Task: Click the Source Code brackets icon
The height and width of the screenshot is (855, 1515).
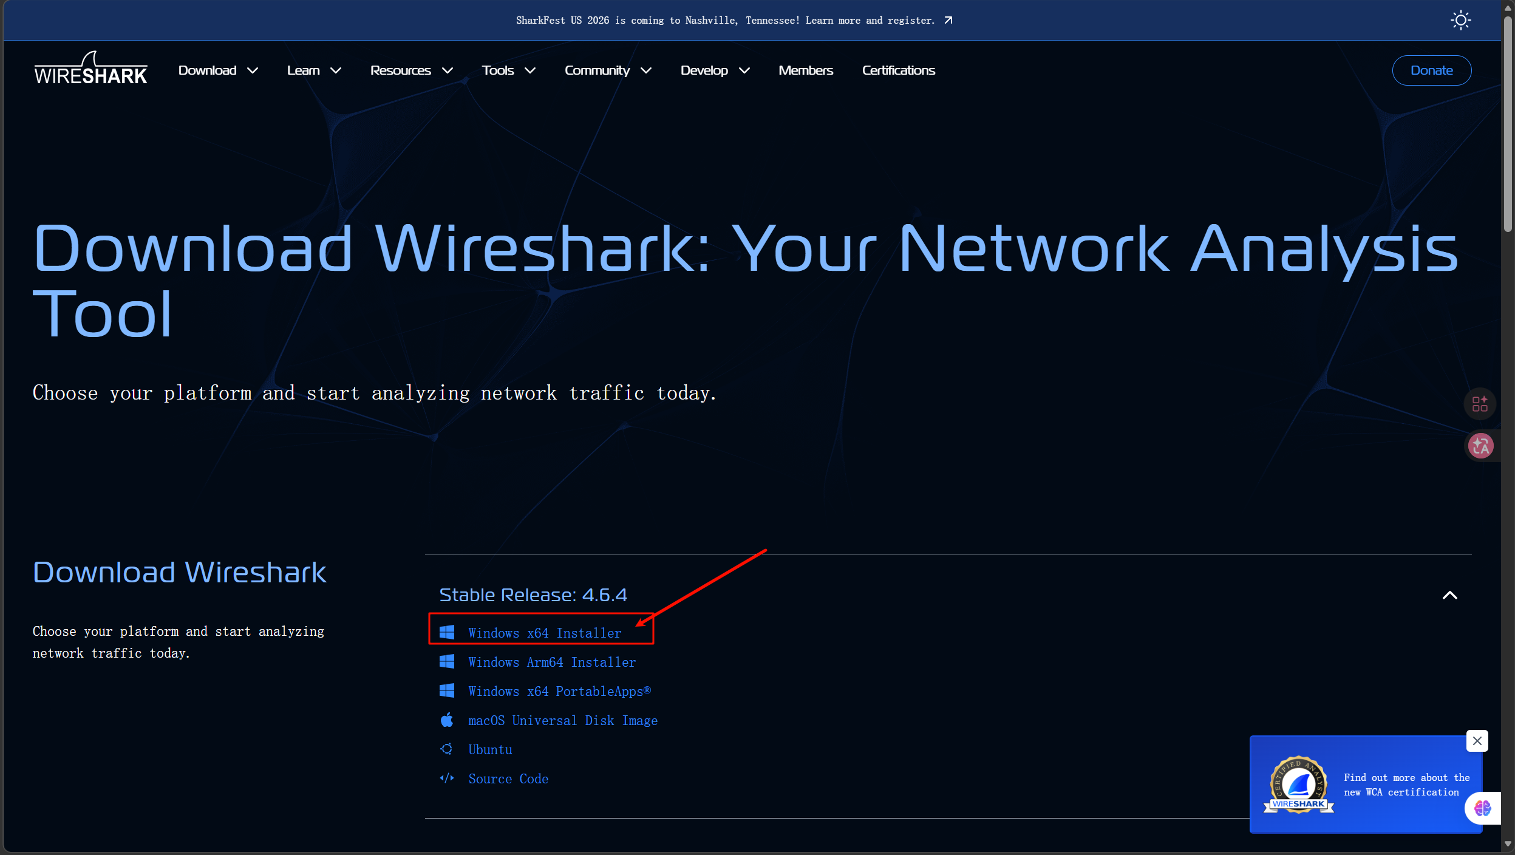Action: pyautogui.click(x=447, y=778)
